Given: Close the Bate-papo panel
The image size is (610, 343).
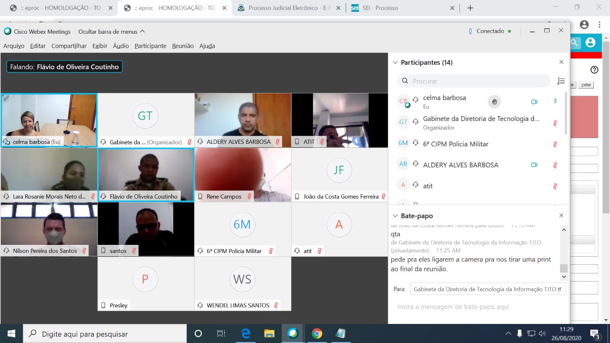Looking at the screenshot, I should pos(561,216).
